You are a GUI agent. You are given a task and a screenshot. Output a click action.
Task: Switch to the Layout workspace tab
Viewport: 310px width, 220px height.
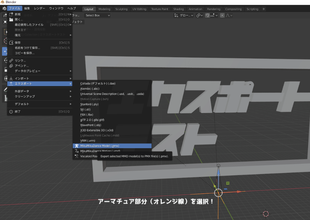click(x=89, y=9)
